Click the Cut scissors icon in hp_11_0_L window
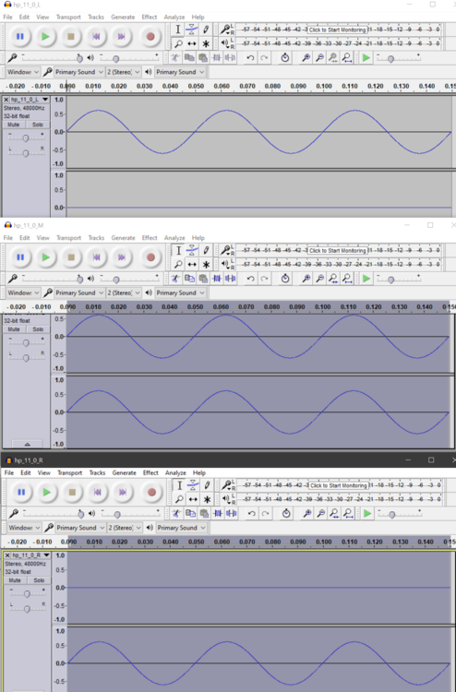456x692 pixels. point(174,58)
